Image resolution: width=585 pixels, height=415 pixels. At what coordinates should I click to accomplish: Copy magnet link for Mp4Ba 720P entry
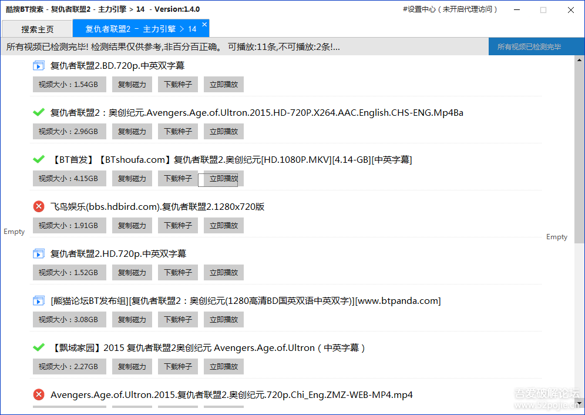click(132, 132)
